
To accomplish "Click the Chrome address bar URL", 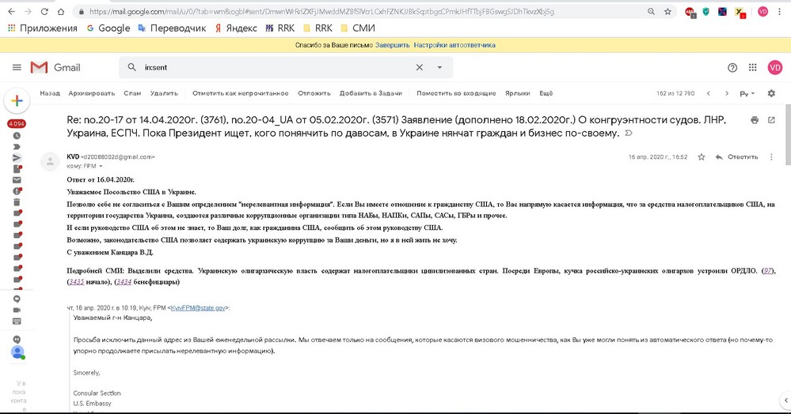I will click(x=321, y=12).
